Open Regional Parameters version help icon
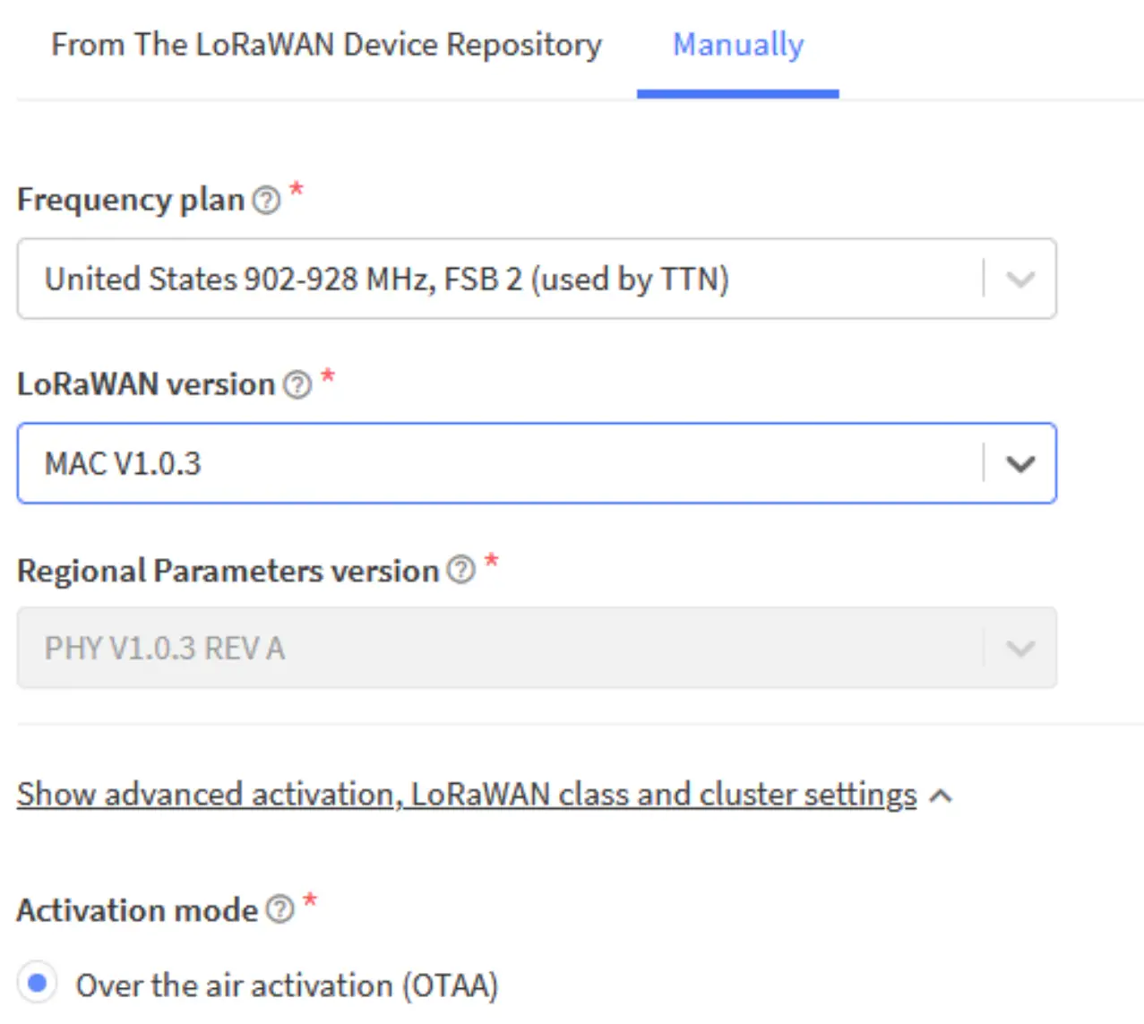The height and width of the screenshot is (1024, 1144). point(460,570)
